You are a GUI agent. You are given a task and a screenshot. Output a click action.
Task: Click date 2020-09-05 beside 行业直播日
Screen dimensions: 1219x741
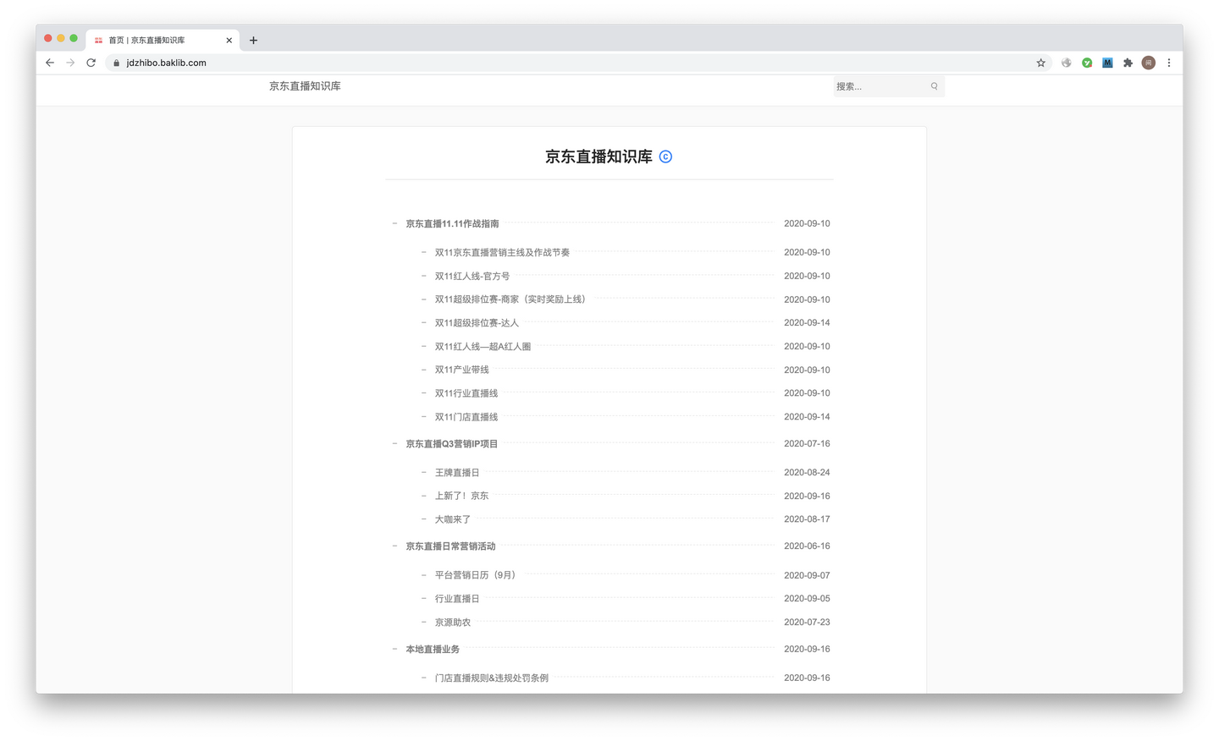807,598
